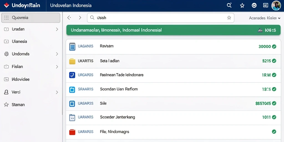Open the Acanades Kisies dropdown
The image size is (284, 142).
(265, 18)
